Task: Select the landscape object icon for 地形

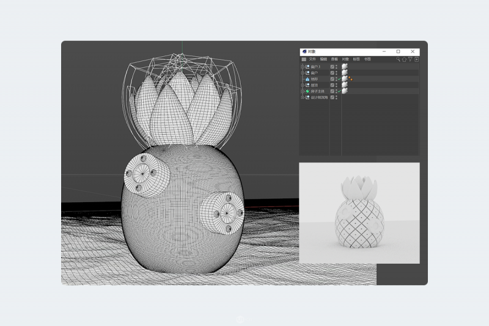Action: coord(307,79)
